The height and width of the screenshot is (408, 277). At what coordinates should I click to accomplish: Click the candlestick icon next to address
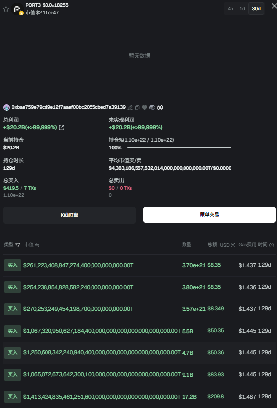coord(160,107)
